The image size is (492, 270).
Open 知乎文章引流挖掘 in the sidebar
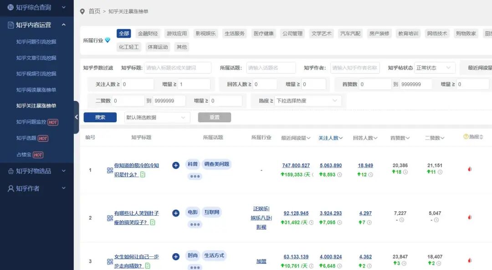click(36, 58)
